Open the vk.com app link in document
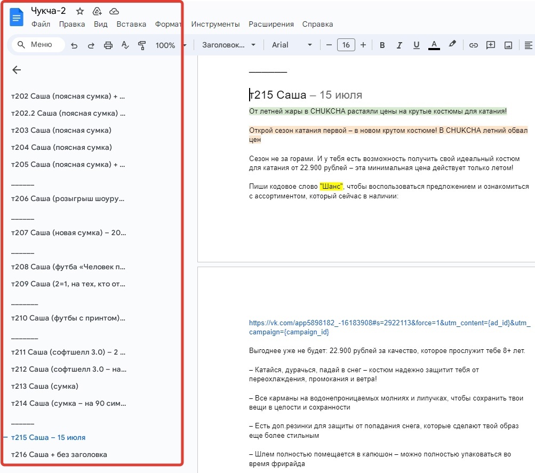535x473 pixels. coord(390,327)
